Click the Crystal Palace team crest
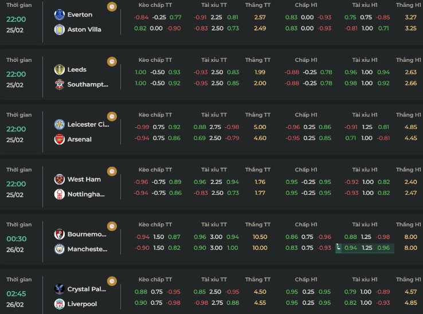 [x=60, y=289]
